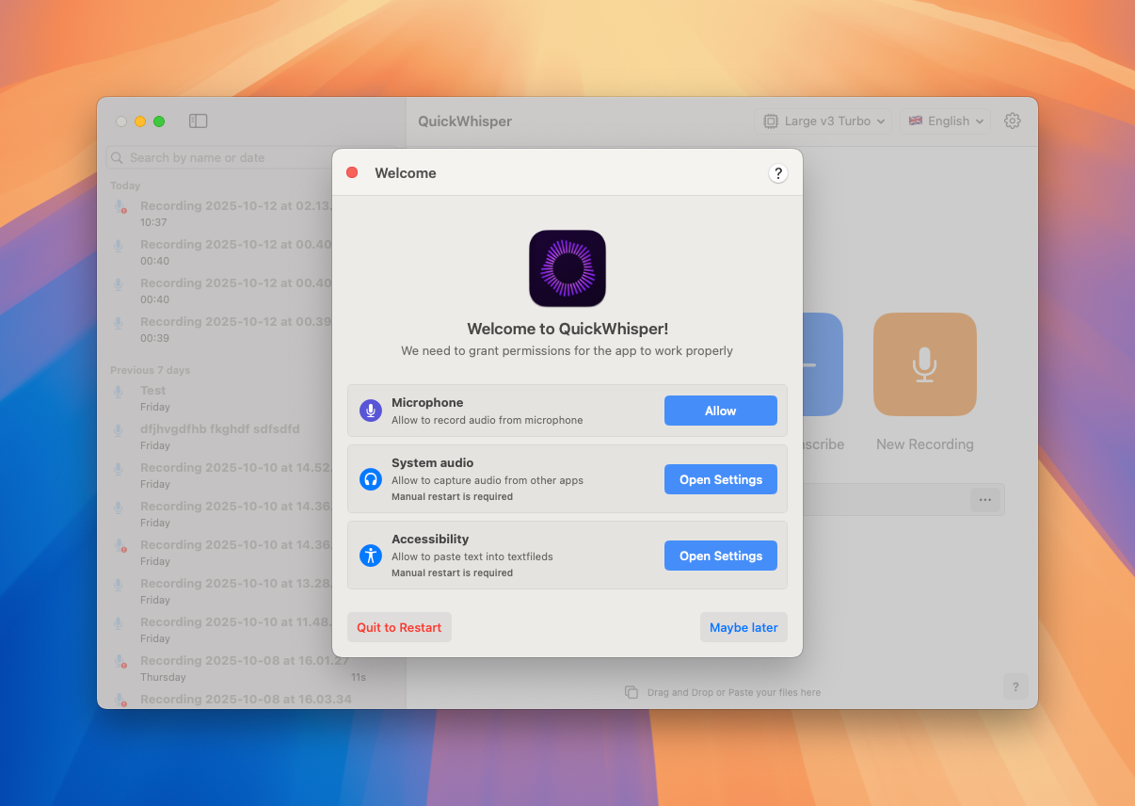This screenshot has width=1135, height=806.
Task: Click the purple Microphone permission icon
Action: point(371,411)
